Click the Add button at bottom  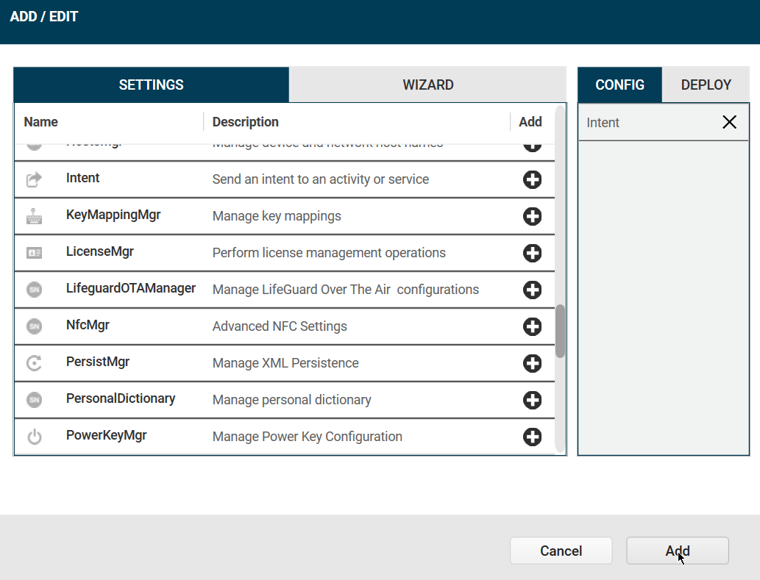[677, 551]
